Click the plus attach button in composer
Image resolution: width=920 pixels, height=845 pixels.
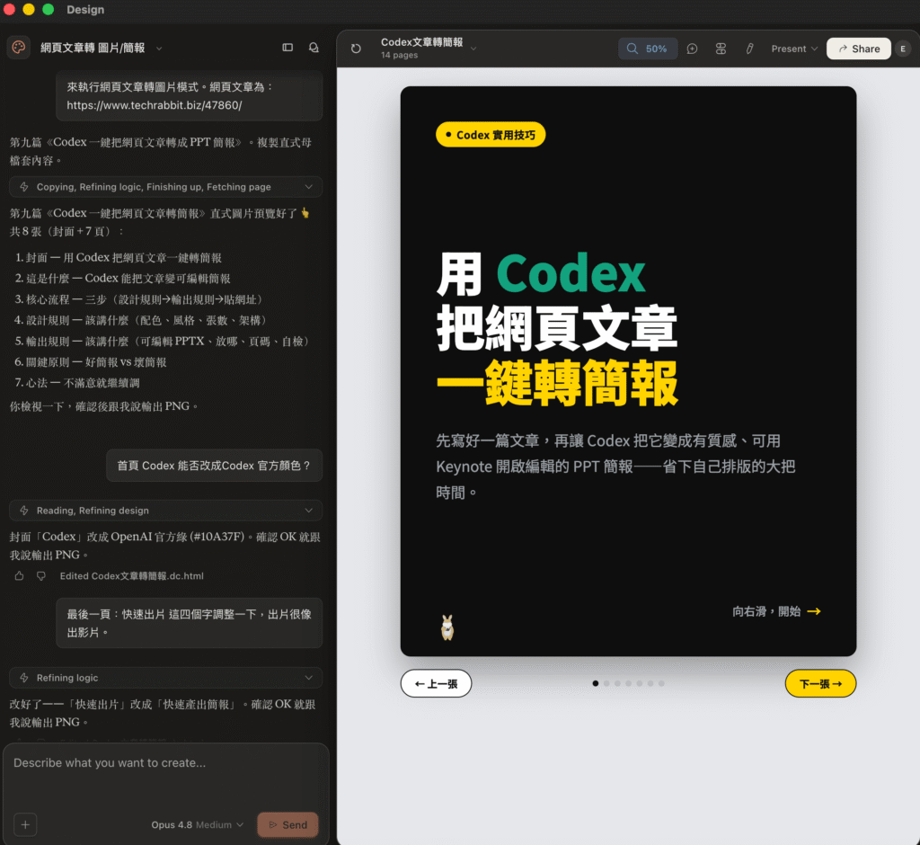25,824
